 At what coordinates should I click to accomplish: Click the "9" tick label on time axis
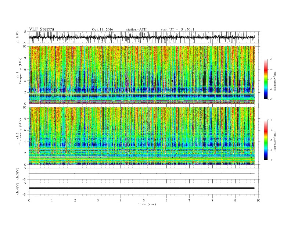(235, 200)
